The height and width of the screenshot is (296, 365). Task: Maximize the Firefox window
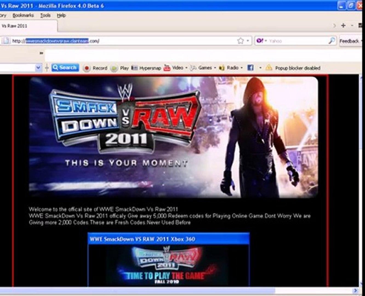[351, 5]
